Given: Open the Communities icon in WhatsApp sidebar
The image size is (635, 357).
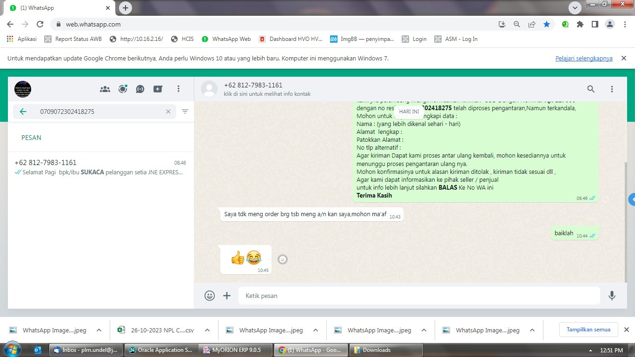Looking at the screenshot, I should coord(105,89).
